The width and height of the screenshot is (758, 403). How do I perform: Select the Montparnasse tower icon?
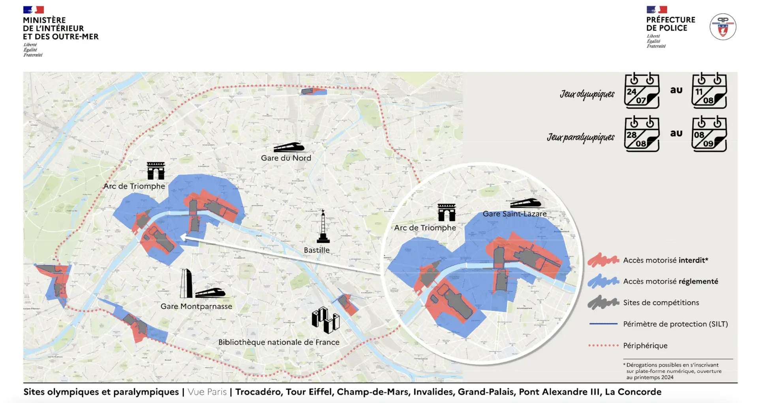[186, 283]
